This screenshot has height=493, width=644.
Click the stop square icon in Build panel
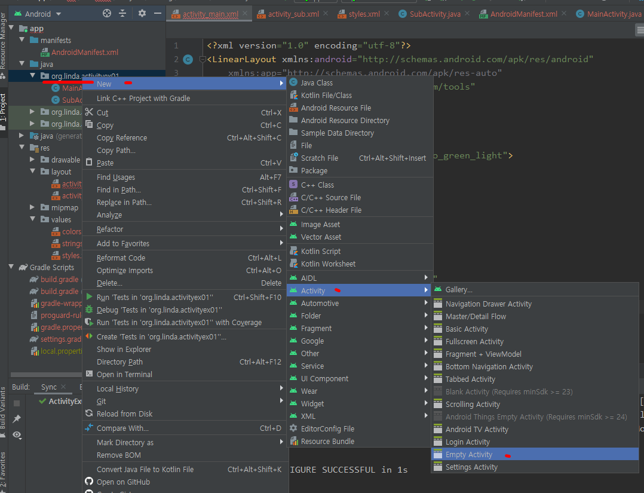pyautogui.click(x=17, y=403)
